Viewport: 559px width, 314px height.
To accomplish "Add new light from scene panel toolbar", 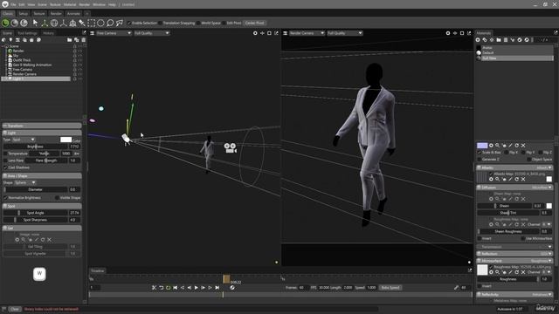I will coord(10,40).
